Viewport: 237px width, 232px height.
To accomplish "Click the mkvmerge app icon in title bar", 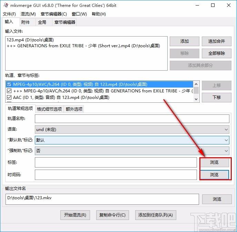I will (6, 5).
